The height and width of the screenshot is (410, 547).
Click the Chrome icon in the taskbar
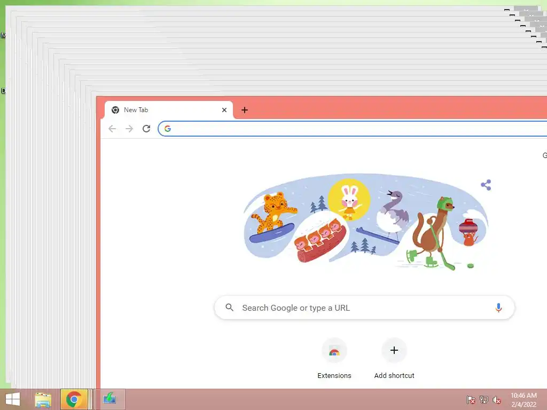(74, 399)
